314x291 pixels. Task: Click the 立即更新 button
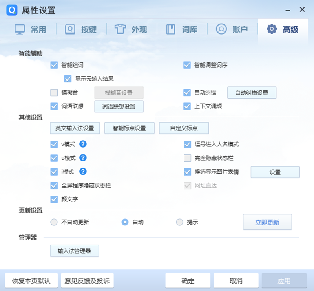(267, 222)
